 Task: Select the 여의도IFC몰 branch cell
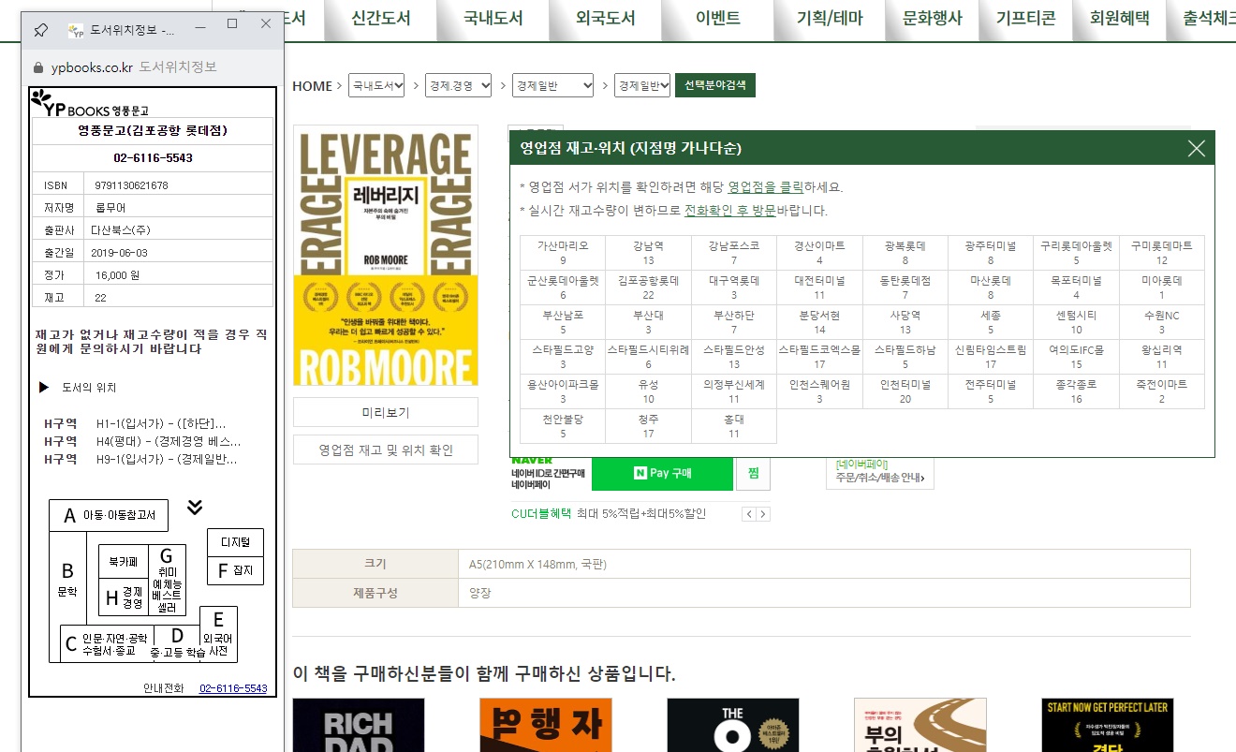pos(1077,357)
